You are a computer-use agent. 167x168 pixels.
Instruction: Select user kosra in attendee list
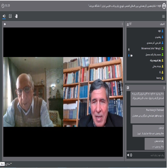159,78
